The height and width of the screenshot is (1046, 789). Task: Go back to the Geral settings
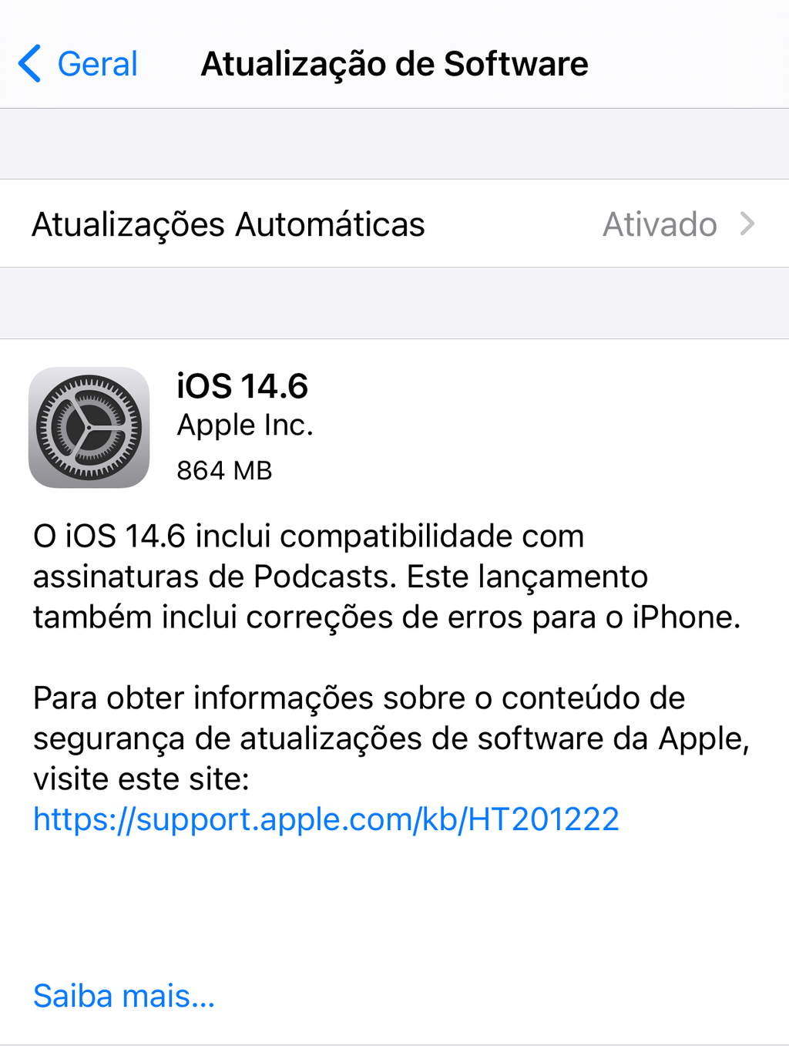click(x=78, y=63)
